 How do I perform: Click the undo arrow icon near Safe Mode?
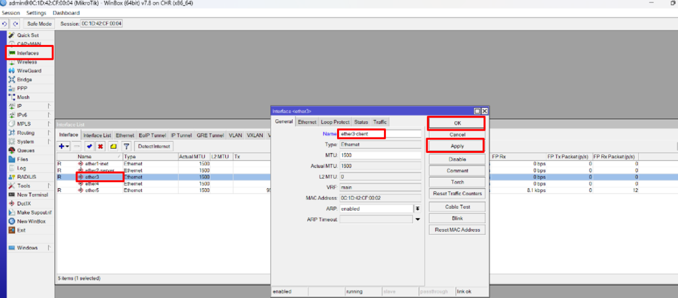tap(5, 24)
